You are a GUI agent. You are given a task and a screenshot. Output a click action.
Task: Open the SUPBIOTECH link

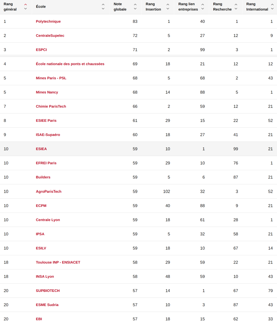point(48,291)
